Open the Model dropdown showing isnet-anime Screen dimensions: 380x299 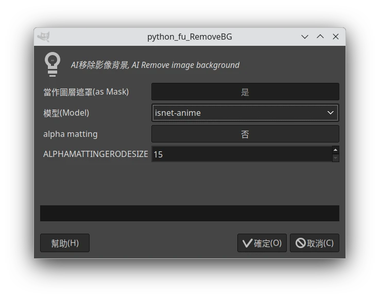245,113
